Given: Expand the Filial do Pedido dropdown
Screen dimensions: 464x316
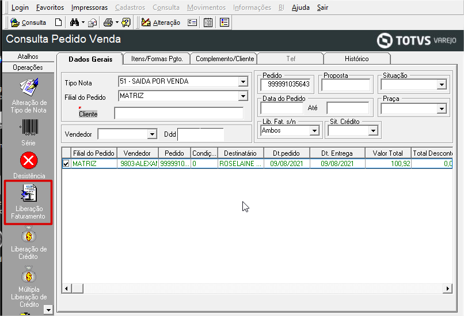Looking at the screenshot, I should point(243,96).
